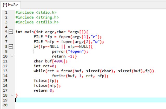This screenshot has height=109, width=166.
Task: Click line number 15 in the gutter
Action: point(5,81)
